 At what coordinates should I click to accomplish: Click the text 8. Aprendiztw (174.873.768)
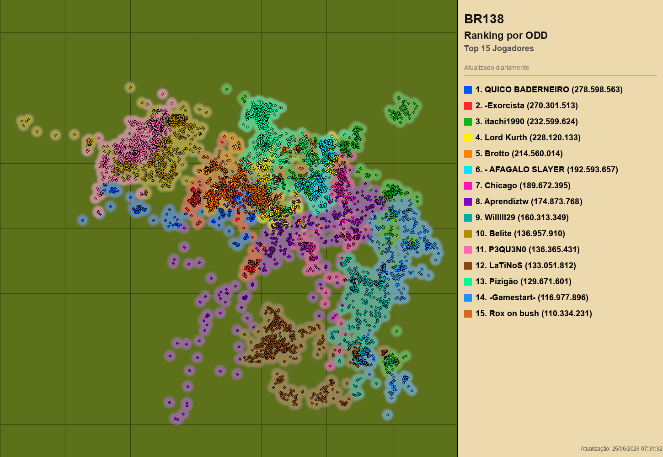[x=529, y=202]
